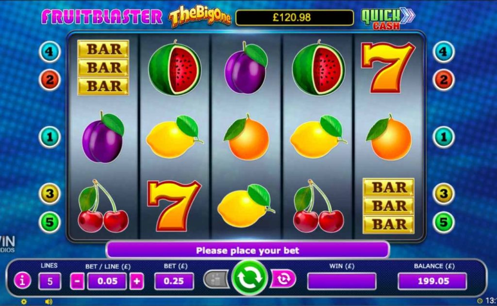This screenshot has height=306, width=497.
Task: Choose payline 5 on the right side
Action: click(x=444, y=222)
